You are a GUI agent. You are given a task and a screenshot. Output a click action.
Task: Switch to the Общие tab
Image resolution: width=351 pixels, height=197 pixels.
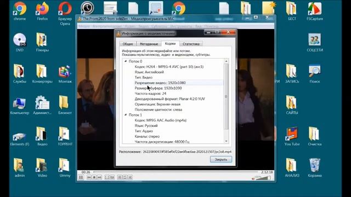(128, 44)
